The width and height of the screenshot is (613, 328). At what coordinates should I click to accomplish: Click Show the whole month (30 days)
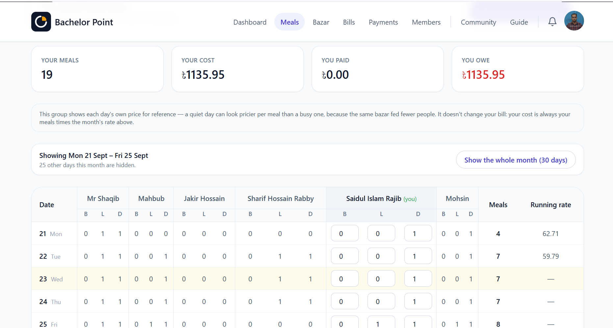(516, 160)
